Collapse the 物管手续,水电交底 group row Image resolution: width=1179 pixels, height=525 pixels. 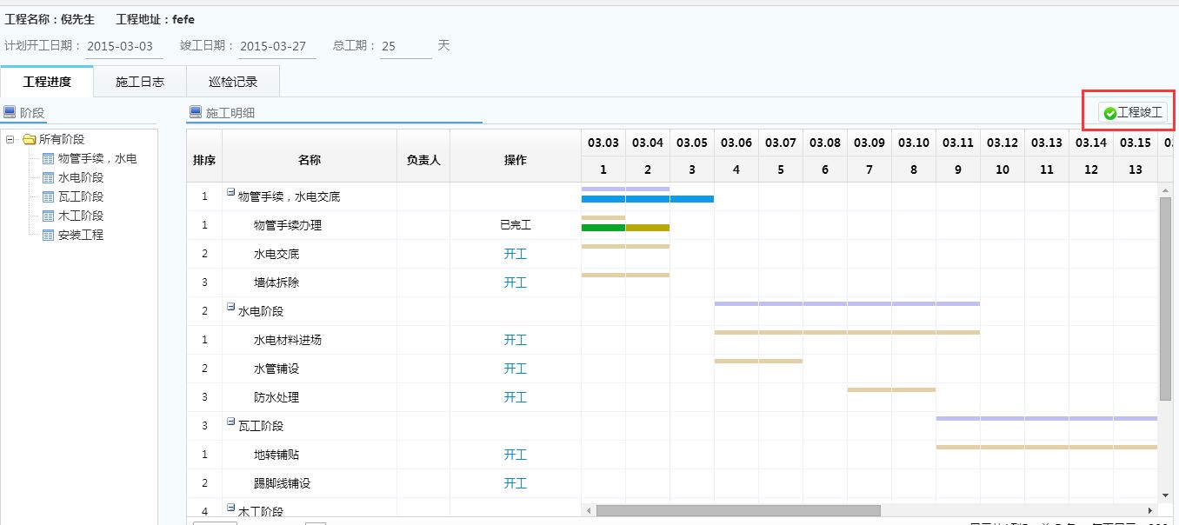[231, 193]
